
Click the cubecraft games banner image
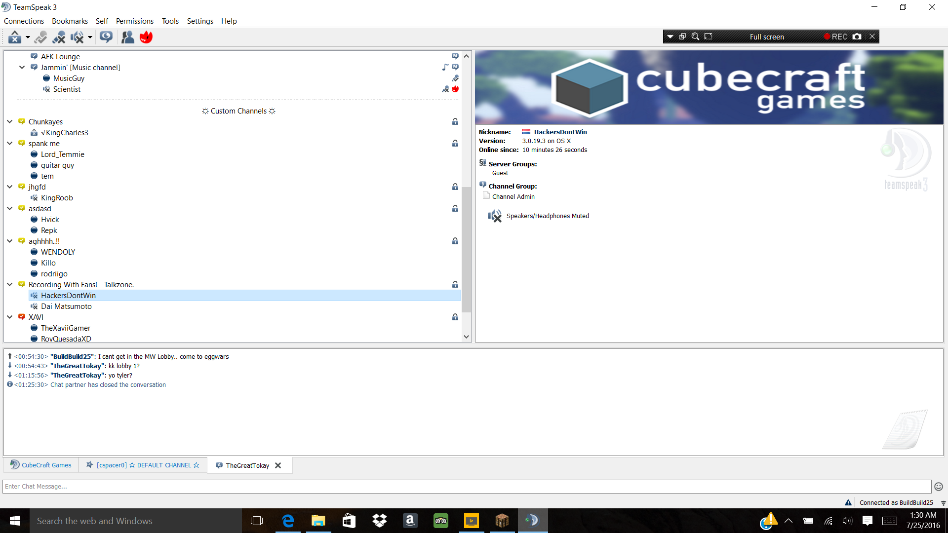click(709, 87)
